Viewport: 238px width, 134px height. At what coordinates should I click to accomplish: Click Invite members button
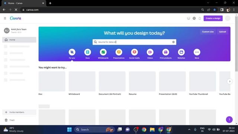click(19, 112)
